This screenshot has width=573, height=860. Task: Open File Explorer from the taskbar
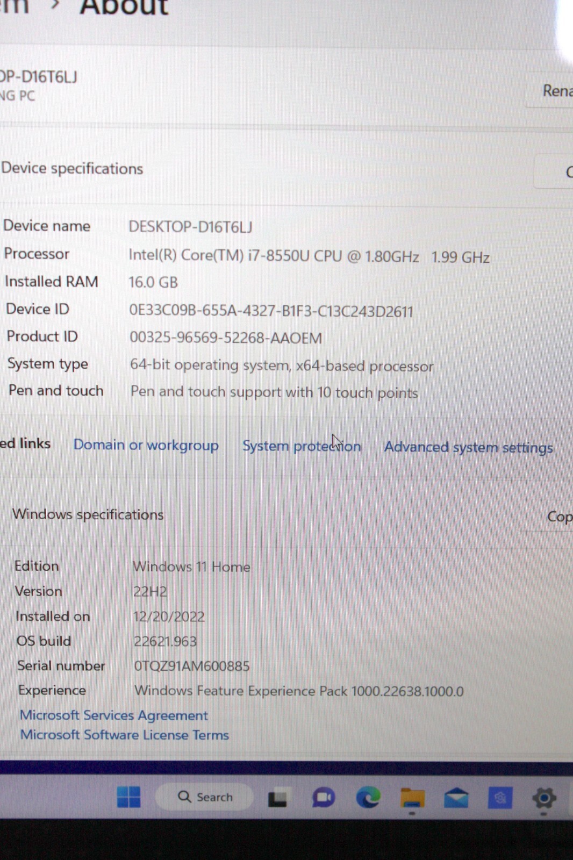412,798
